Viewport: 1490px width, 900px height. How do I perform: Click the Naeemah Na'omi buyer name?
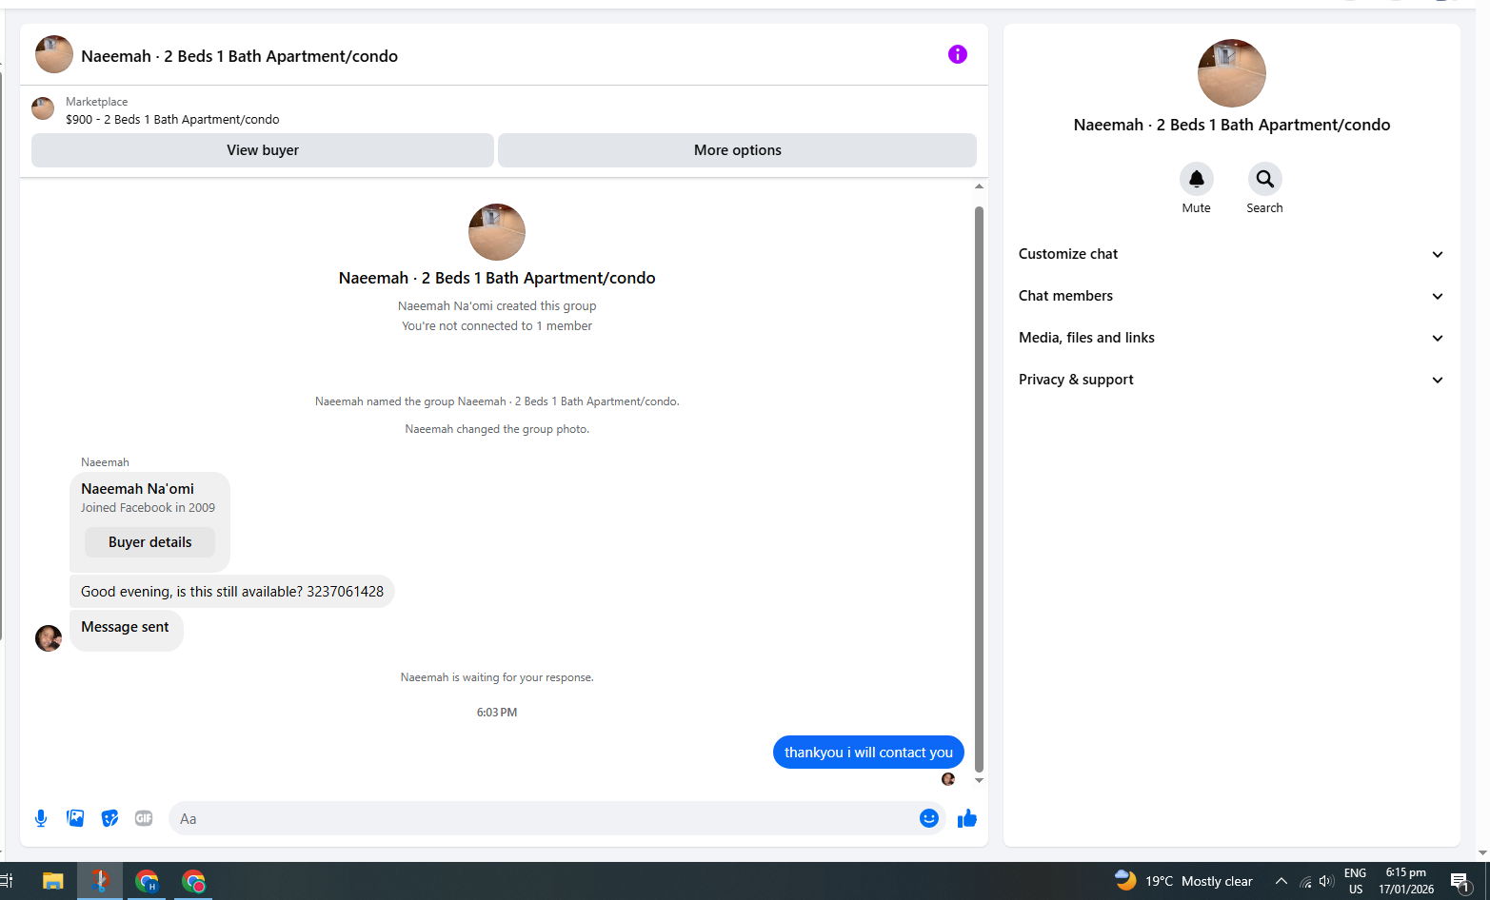tap(137, 489)
